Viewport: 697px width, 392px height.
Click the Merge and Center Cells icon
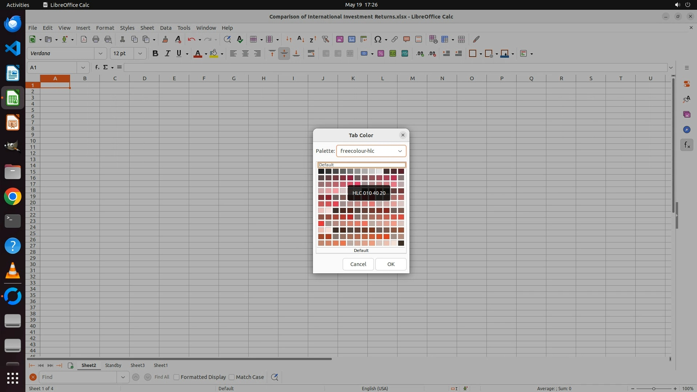[x=326, y=54]
